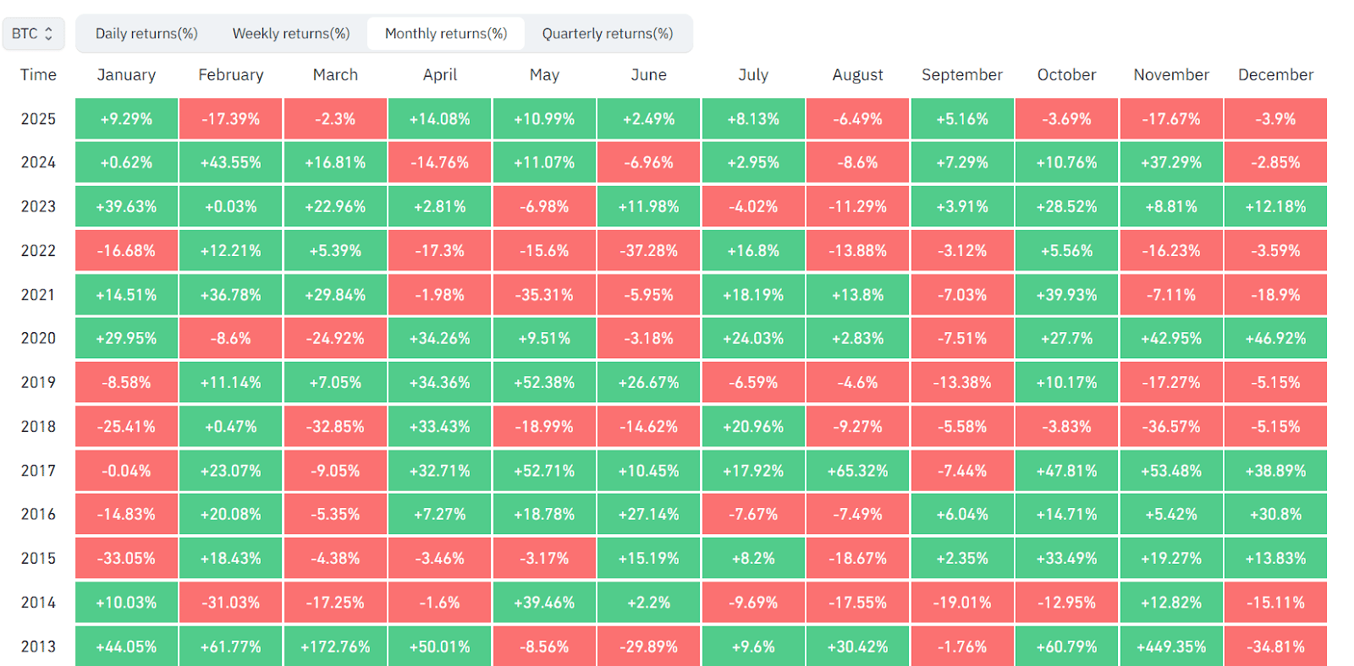Click the -19.01% September 2014 cell
This screenshot has height=666, width=1354.
(962, 603)
